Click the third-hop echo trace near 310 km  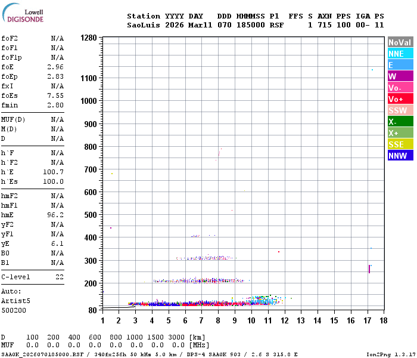coord(206,258)
